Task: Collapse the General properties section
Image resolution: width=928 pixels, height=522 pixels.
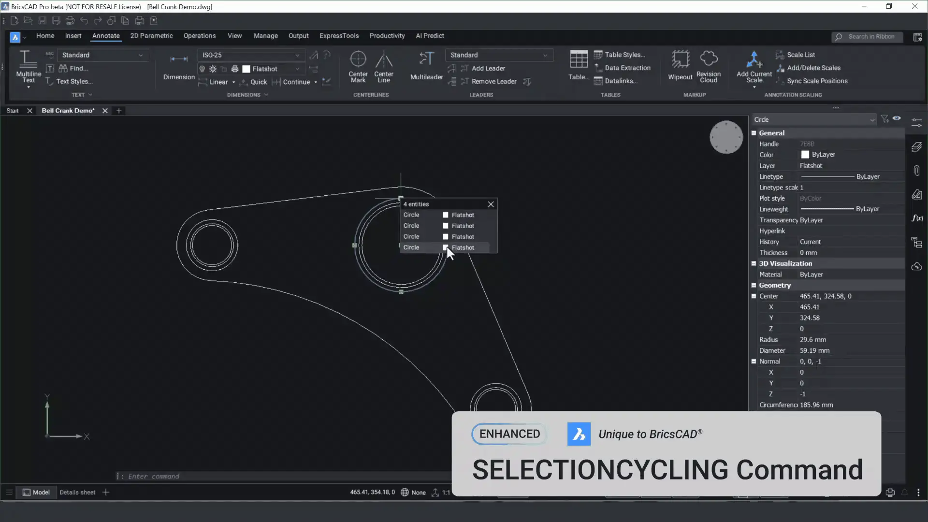Action: pos(754,133)
